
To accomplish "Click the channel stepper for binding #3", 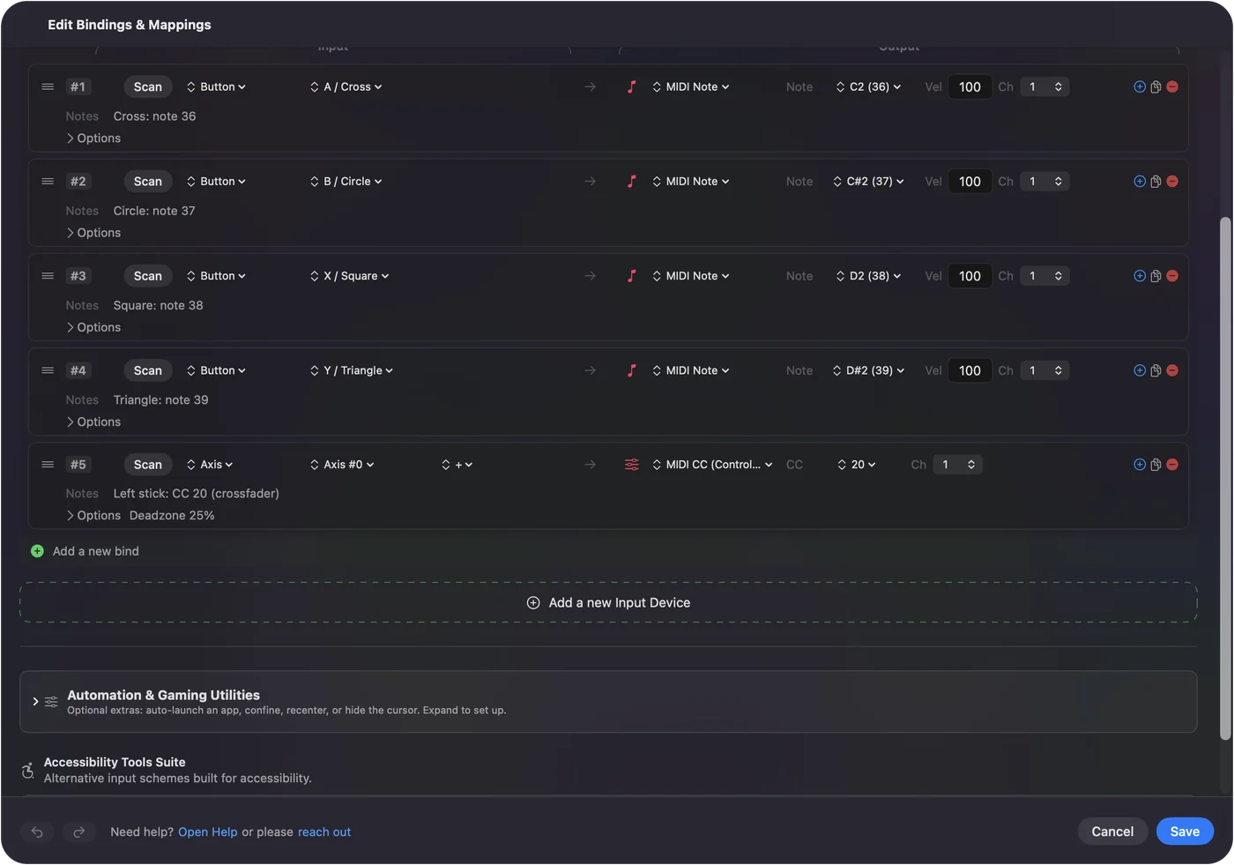I will tap(1044, 276).
